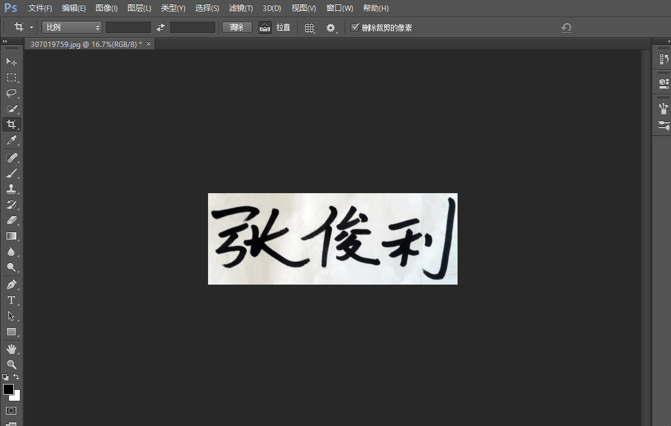The image size is (671, 426).
Task: Select the Move tool
Action: pyautogui.click(x=11, y=62)
